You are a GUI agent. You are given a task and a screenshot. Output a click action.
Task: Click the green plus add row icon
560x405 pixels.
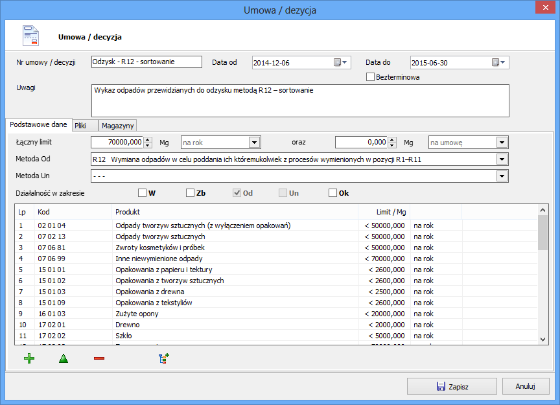[x=29, y=358]
